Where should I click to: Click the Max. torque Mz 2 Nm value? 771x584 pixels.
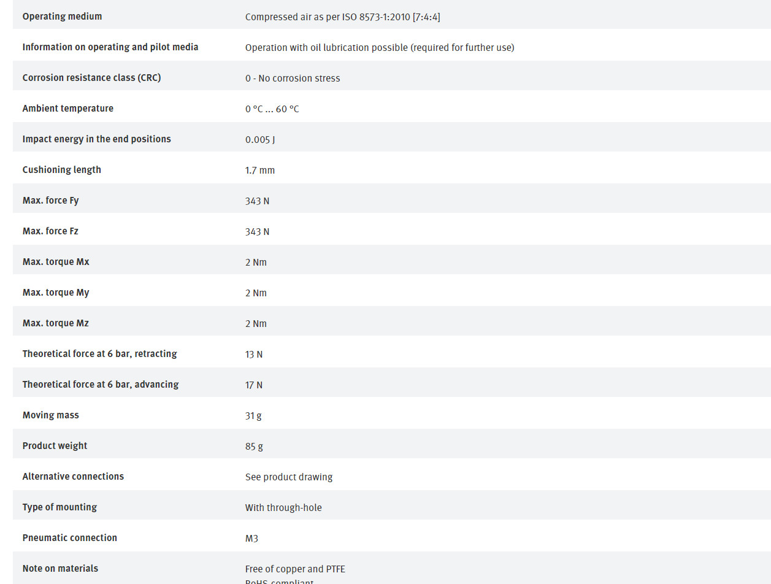[x=256, y=324]
